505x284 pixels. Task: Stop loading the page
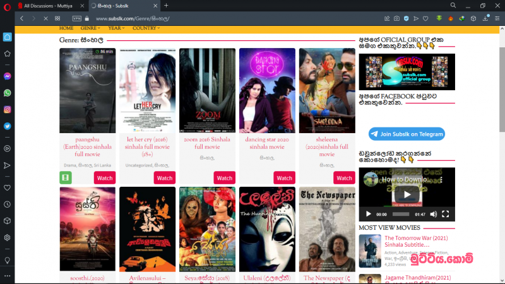point(45,19)
